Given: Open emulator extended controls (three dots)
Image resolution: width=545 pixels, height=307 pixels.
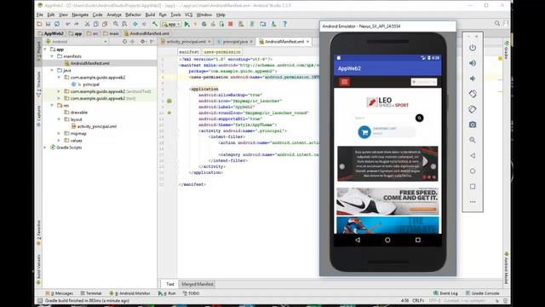Looking at the screenshot, I should tap(473, 202).
